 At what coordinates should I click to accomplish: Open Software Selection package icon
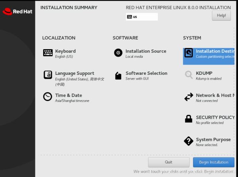click(x=118, y=75)
